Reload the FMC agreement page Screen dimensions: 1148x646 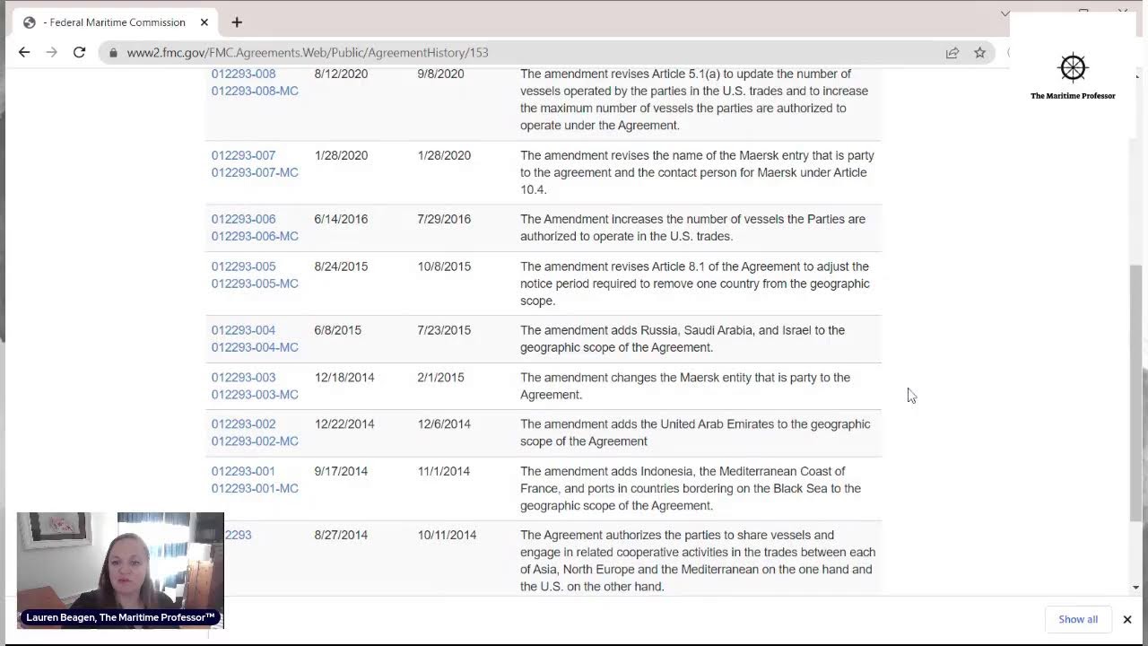pos(79,52)
